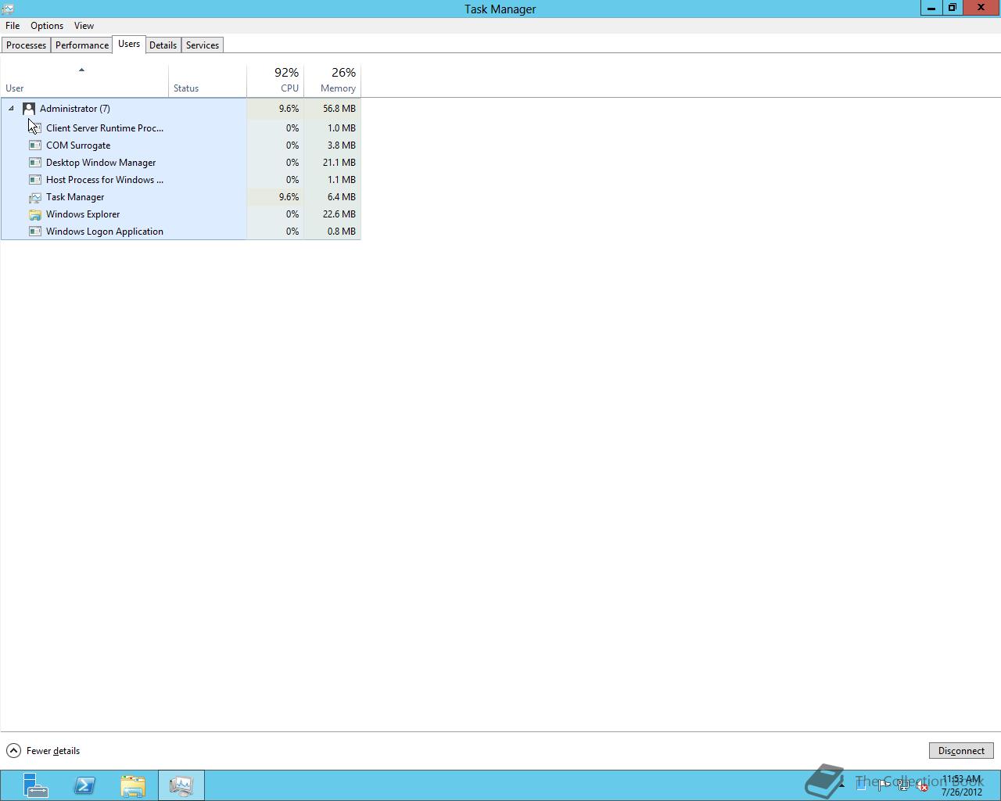Image resolution: width=1001 pixels, height=801 pixels.
Task: Click the Task Manager taskbar button
Action: 181,785
